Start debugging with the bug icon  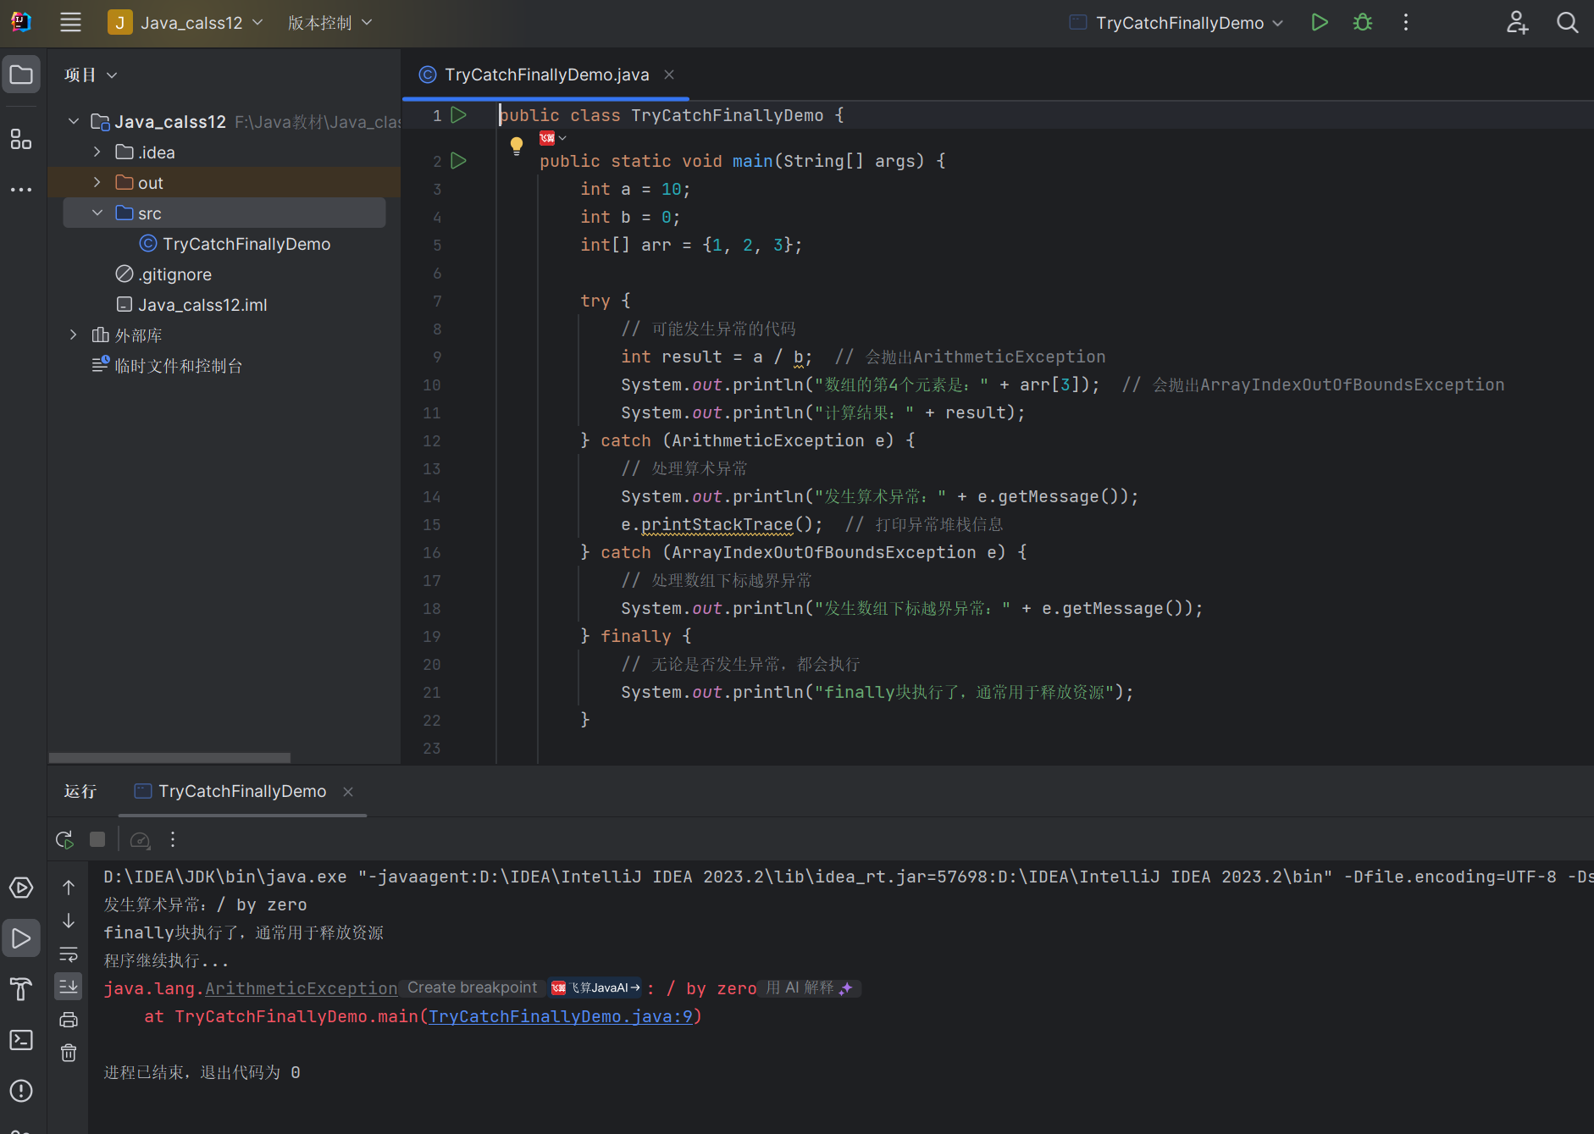click(x=1362, y=23)
